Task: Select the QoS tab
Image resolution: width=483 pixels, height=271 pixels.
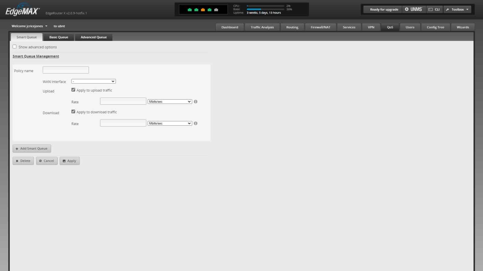Action: click(390, 27)
